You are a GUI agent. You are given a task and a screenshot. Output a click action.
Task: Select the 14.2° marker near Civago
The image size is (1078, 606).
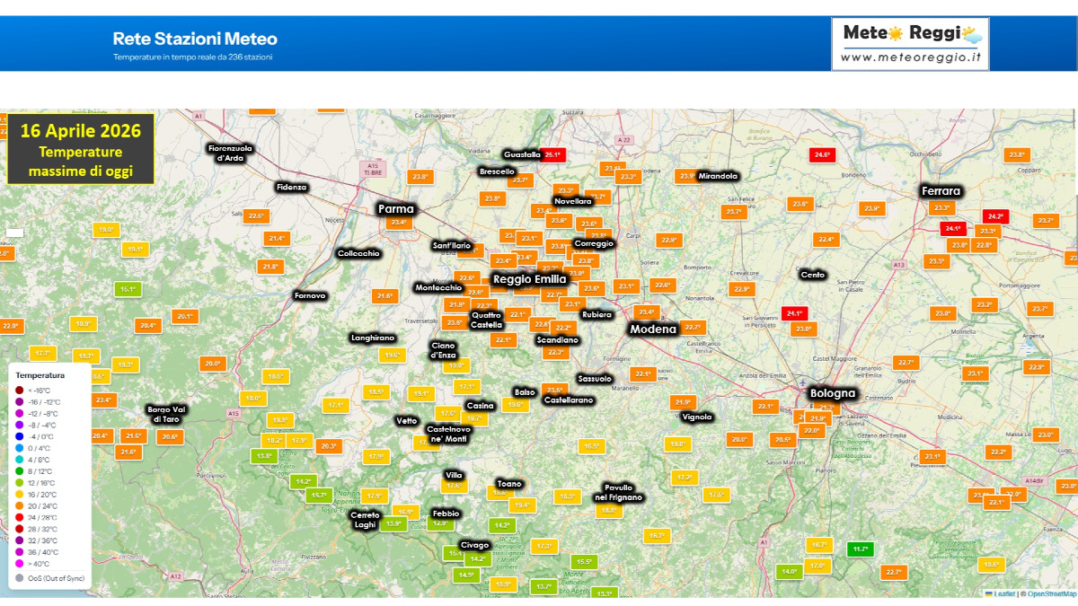(477, 559)
